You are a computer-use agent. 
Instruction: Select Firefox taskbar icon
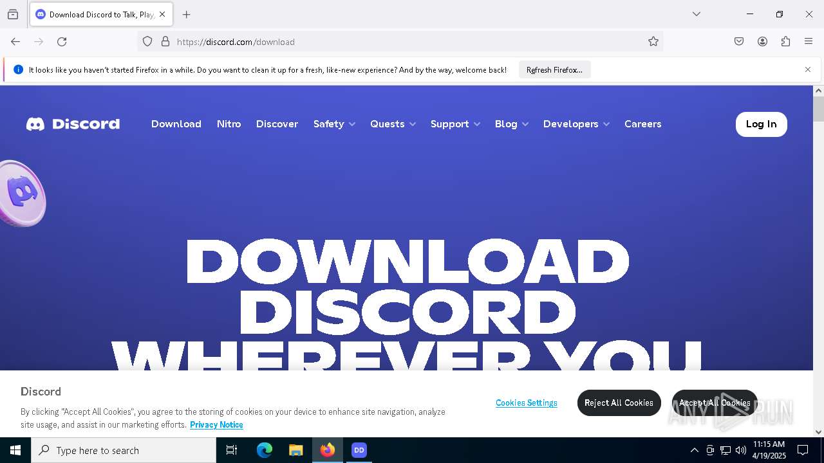pos(328,450)
